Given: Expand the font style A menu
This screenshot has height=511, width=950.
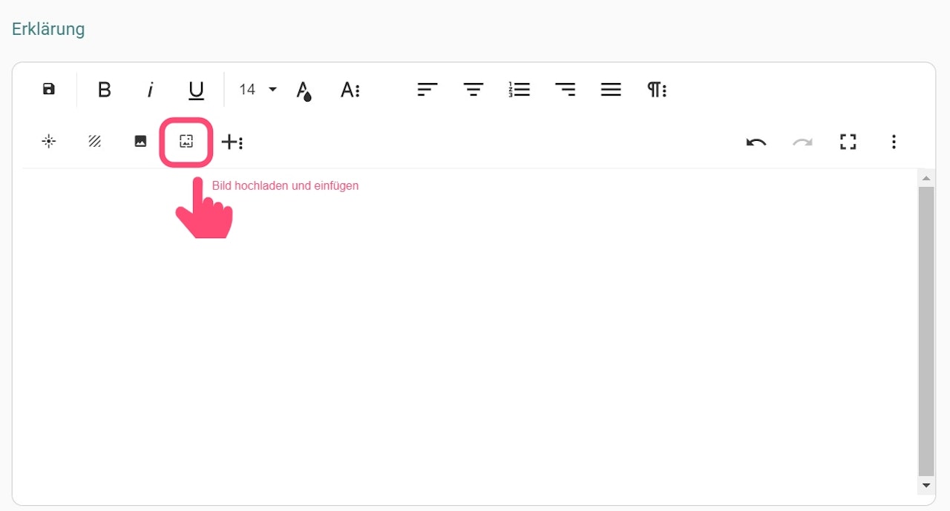Looking at the screenshot, I should [350, 90].
